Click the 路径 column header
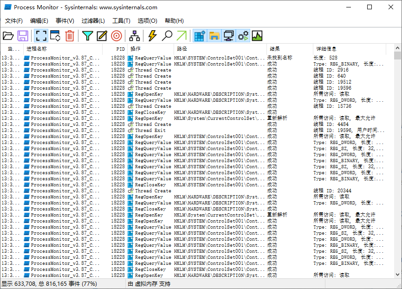Screen dimensions: 402x289 coord(182,48)
